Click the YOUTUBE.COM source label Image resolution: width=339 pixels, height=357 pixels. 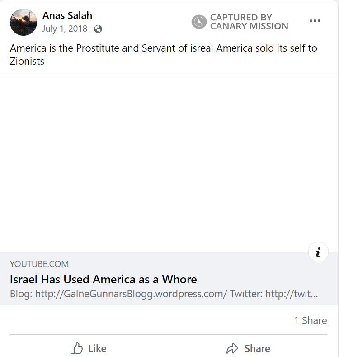(x=39, y=264)
